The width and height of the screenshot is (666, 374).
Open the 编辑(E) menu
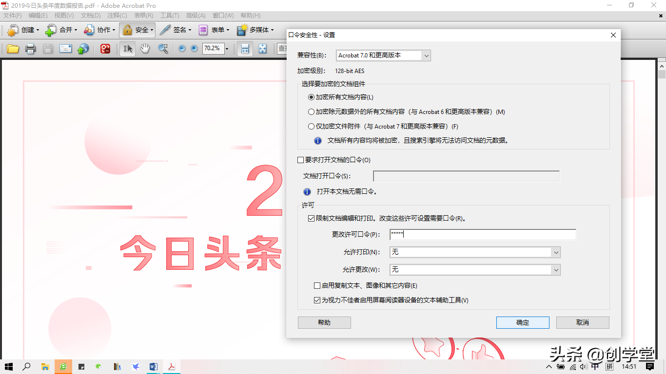38,16
